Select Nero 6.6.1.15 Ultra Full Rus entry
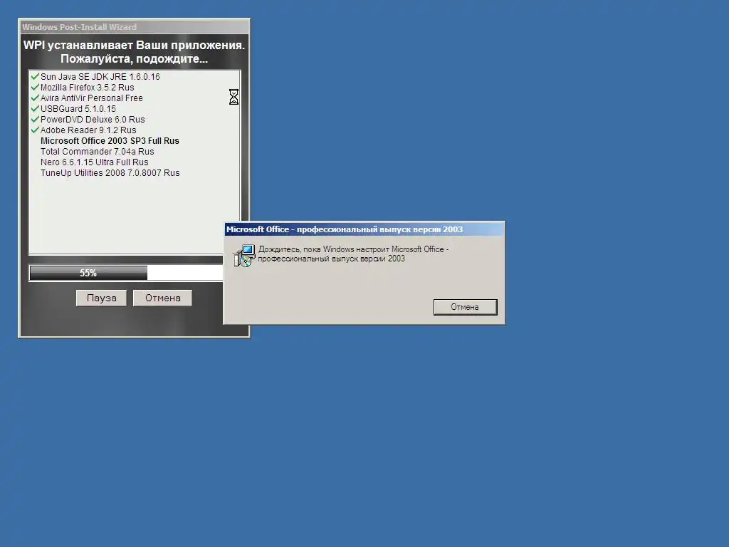Image resolution: width=729 pixels, height=547 pixels. click(x=95, y=162)
